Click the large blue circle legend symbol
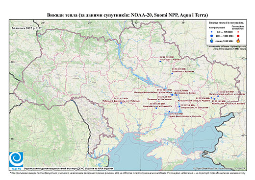 212,36
